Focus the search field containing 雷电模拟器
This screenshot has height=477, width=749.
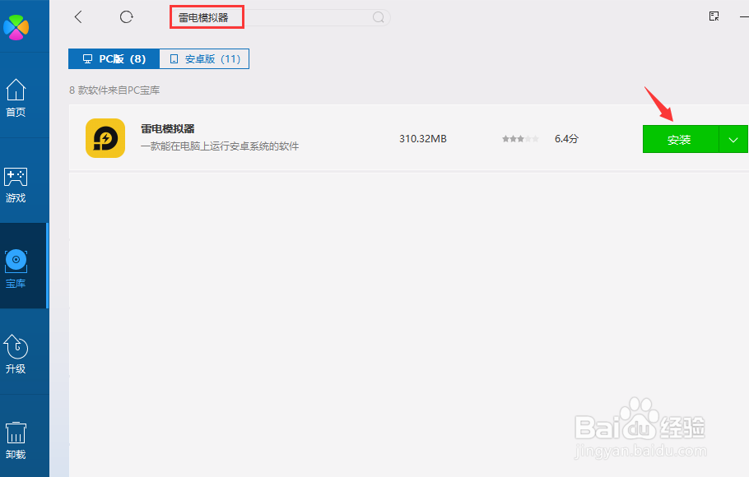[x=280, y=17]
